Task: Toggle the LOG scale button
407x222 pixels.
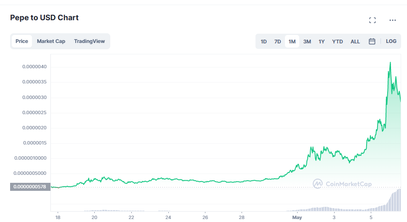Action: (391, 41)
